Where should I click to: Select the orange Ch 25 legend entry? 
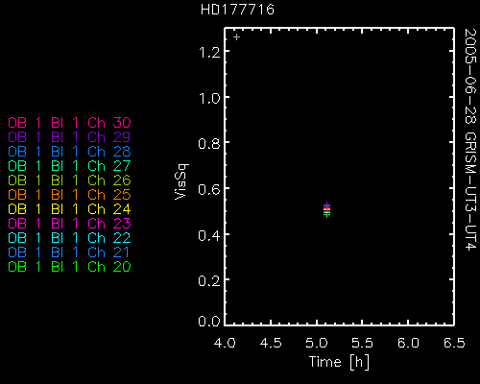pos(69,195)
